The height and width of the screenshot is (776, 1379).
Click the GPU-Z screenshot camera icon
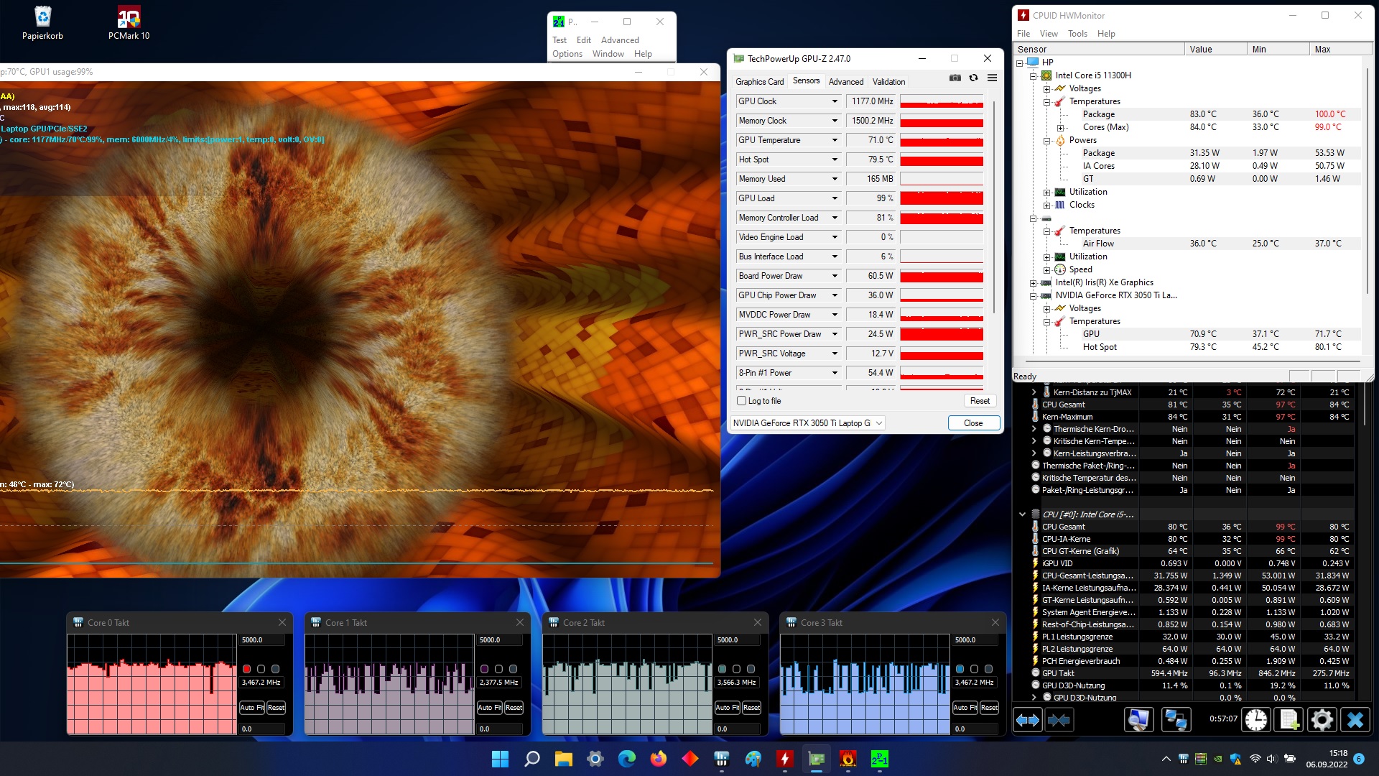pyautogui.click(x=955, y=78)
